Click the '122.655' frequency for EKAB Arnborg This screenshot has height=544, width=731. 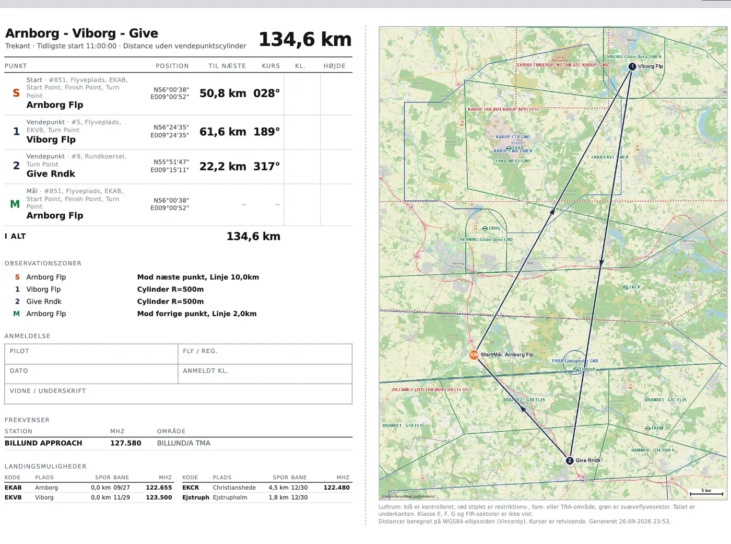(x=159, y=488)
